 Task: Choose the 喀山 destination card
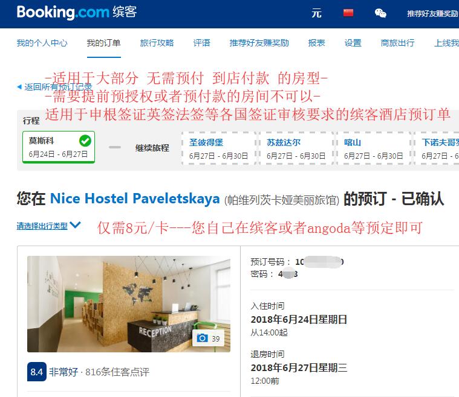[x=374, y=148]
